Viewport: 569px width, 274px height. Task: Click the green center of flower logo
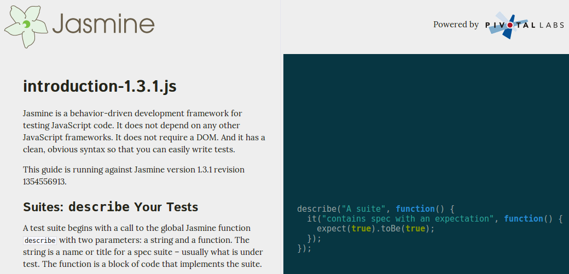[x=26, y=24]
